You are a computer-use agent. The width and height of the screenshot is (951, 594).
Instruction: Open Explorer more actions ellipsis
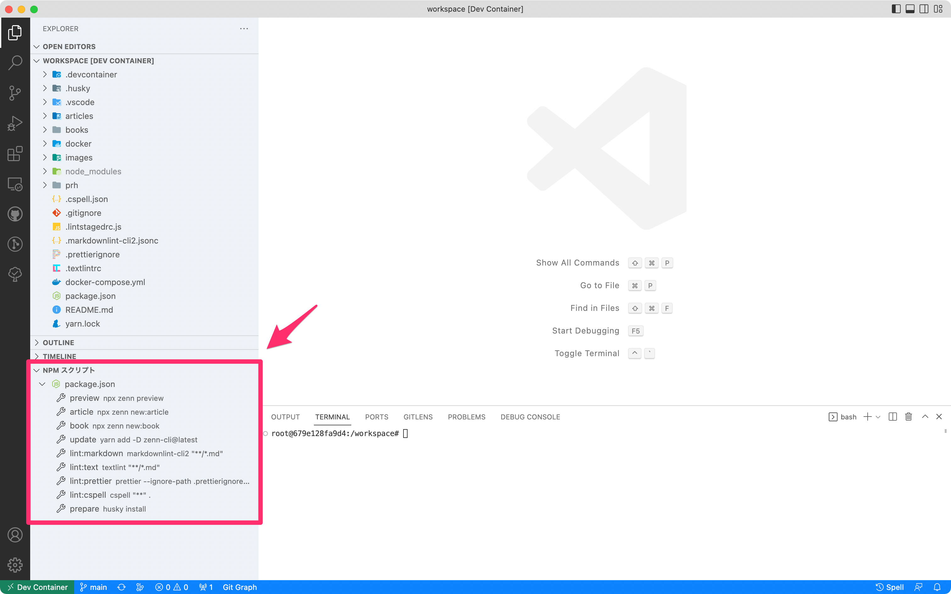click(x=244, y=29)
